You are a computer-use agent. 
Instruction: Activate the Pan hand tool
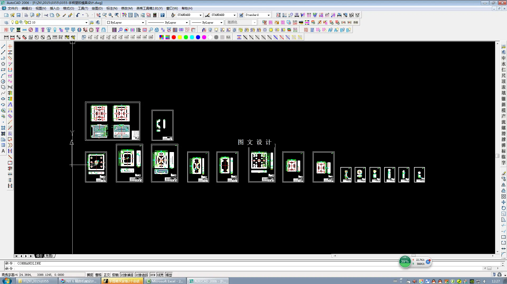tap(98, 15)
